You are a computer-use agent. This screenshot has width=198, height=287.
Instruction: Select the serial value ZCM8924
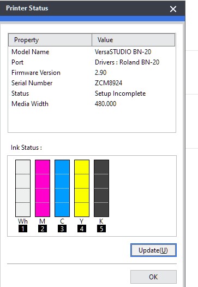(x=109, y=83)
